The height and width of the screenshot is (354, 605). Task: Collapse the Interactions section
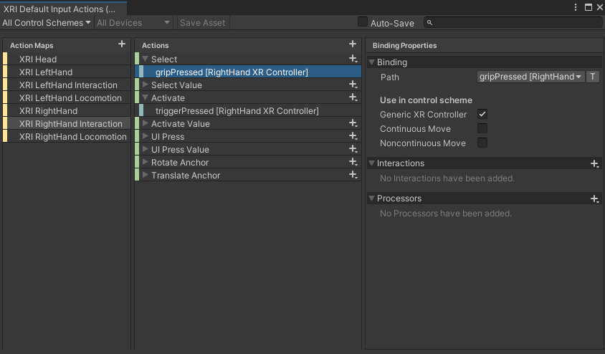371,163
